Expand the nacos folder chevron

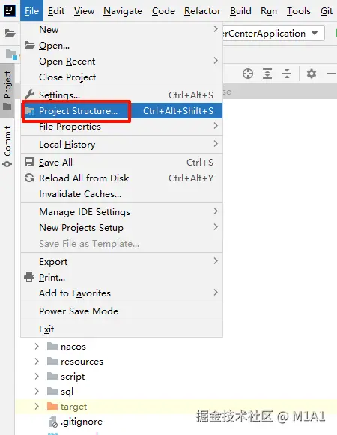(37, 346)
